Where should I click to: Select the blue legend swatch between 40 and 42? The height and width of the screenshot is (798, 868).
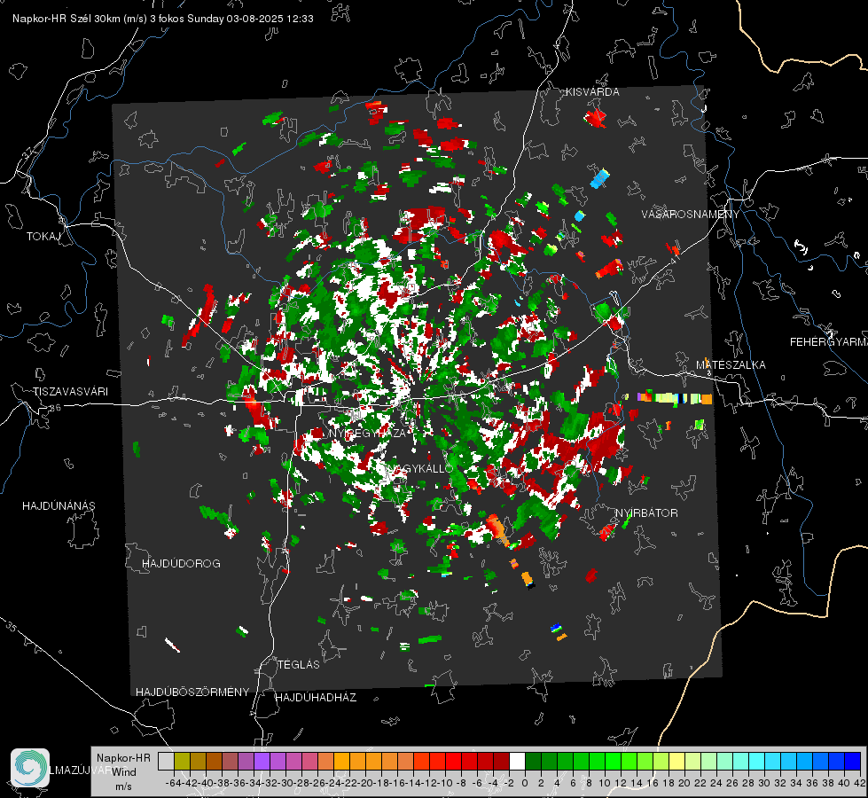coord(853,762)
